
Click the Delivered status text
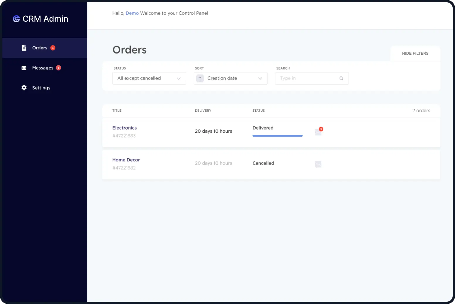[263, 128]
